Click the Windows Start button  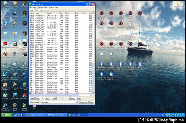click(x=7, y=115)
